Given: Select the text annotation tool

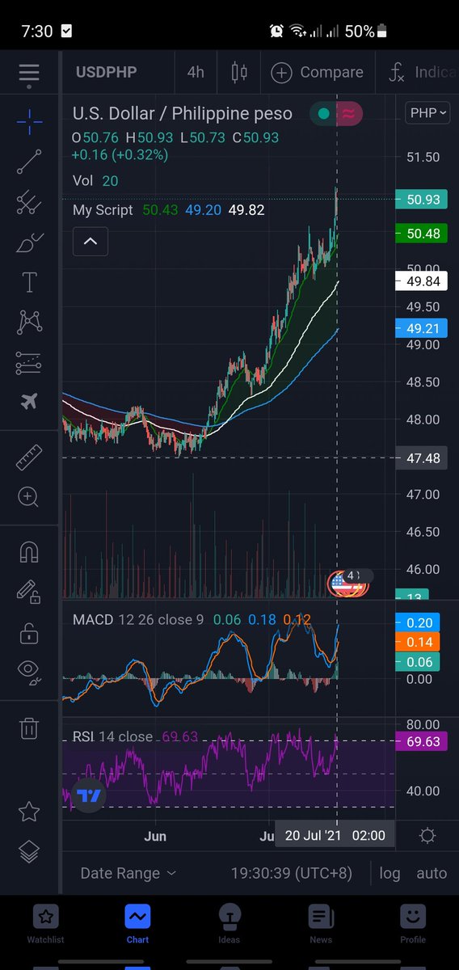Looking at the screenshot, I should tap(29, 282).
